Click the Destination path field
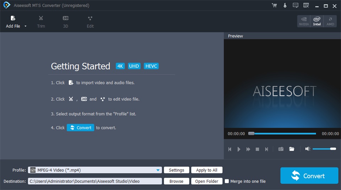This screenshot has height=190, width=341. [x=95, y=181]
